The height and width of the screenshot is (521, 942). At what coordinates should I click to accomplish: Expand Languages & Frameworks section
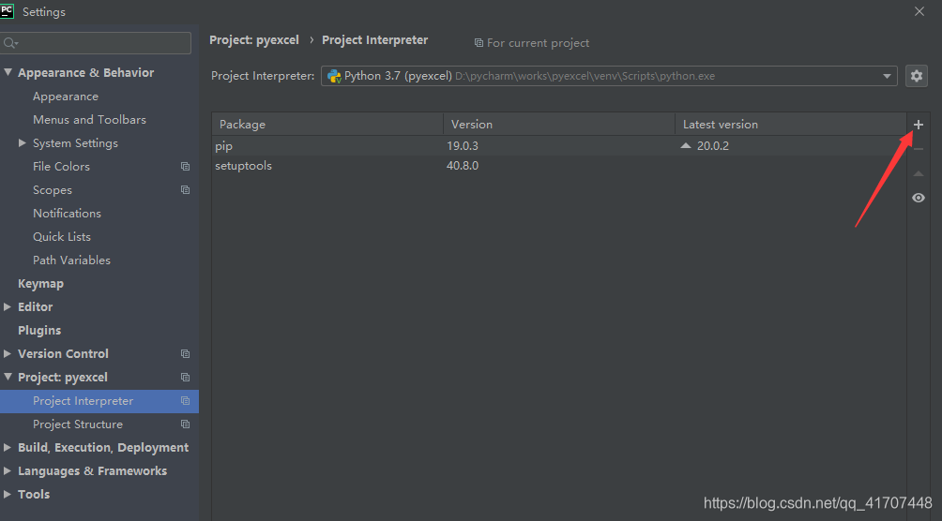coord(8,470)
